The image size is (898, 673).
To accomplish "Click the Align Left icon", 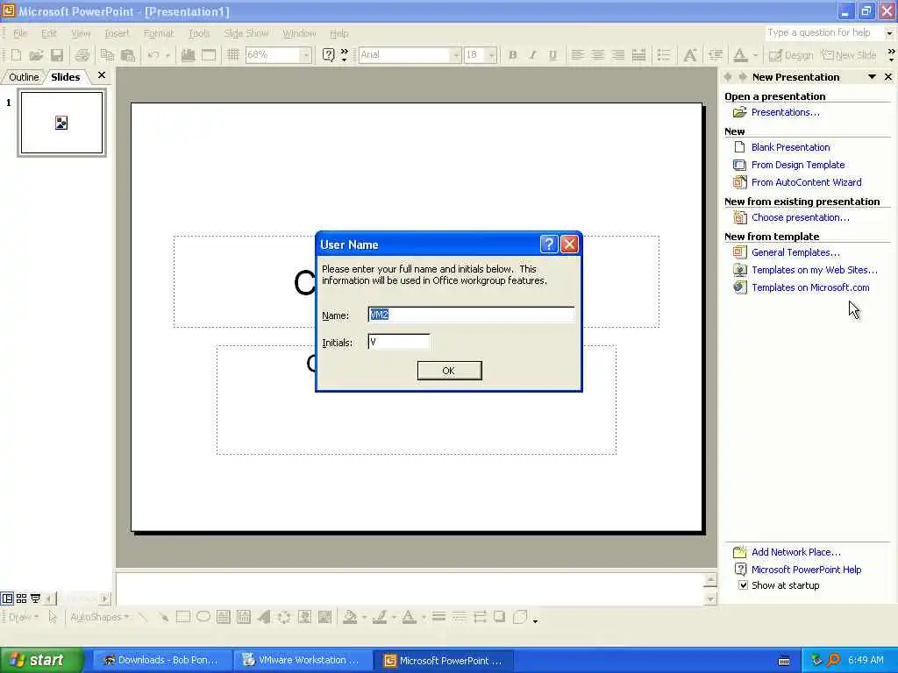I will tap(577, 55).
